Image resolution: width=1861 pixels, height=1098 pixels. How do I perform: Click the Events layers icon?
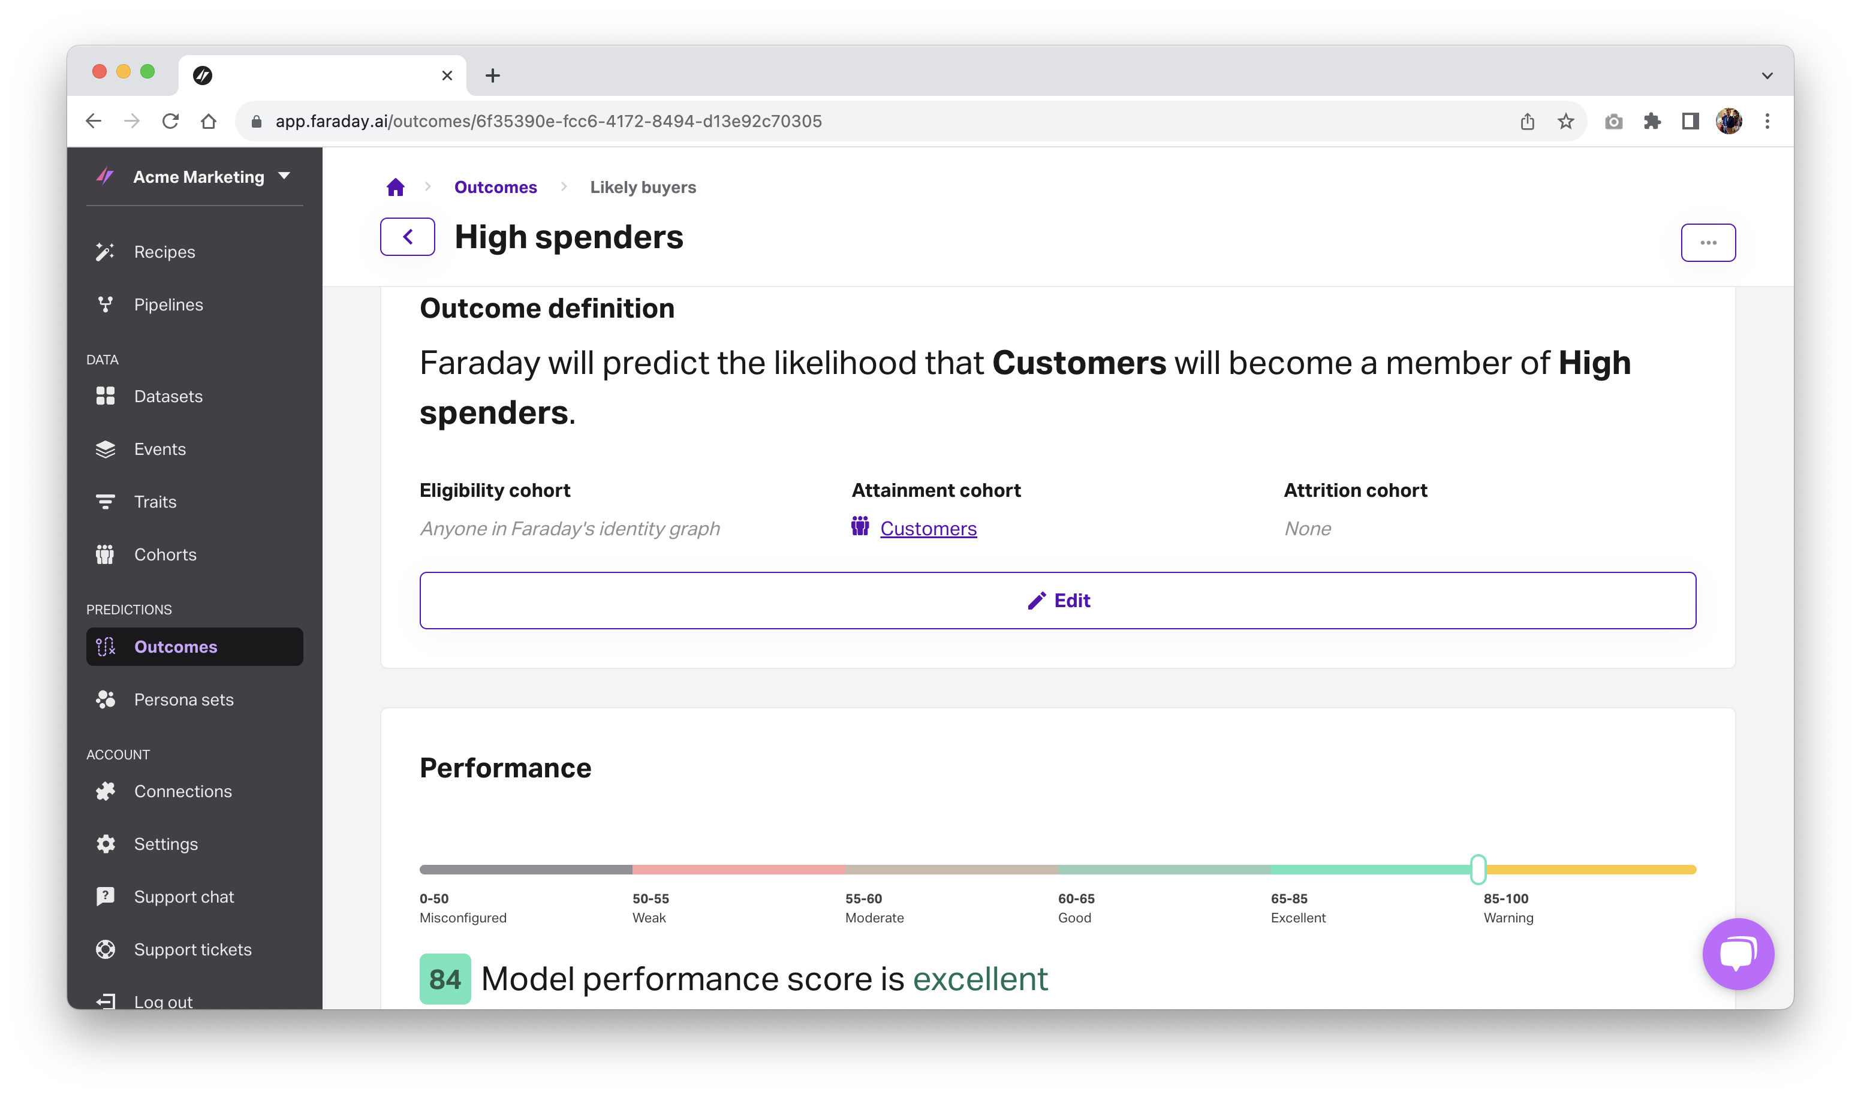(105, 449)
